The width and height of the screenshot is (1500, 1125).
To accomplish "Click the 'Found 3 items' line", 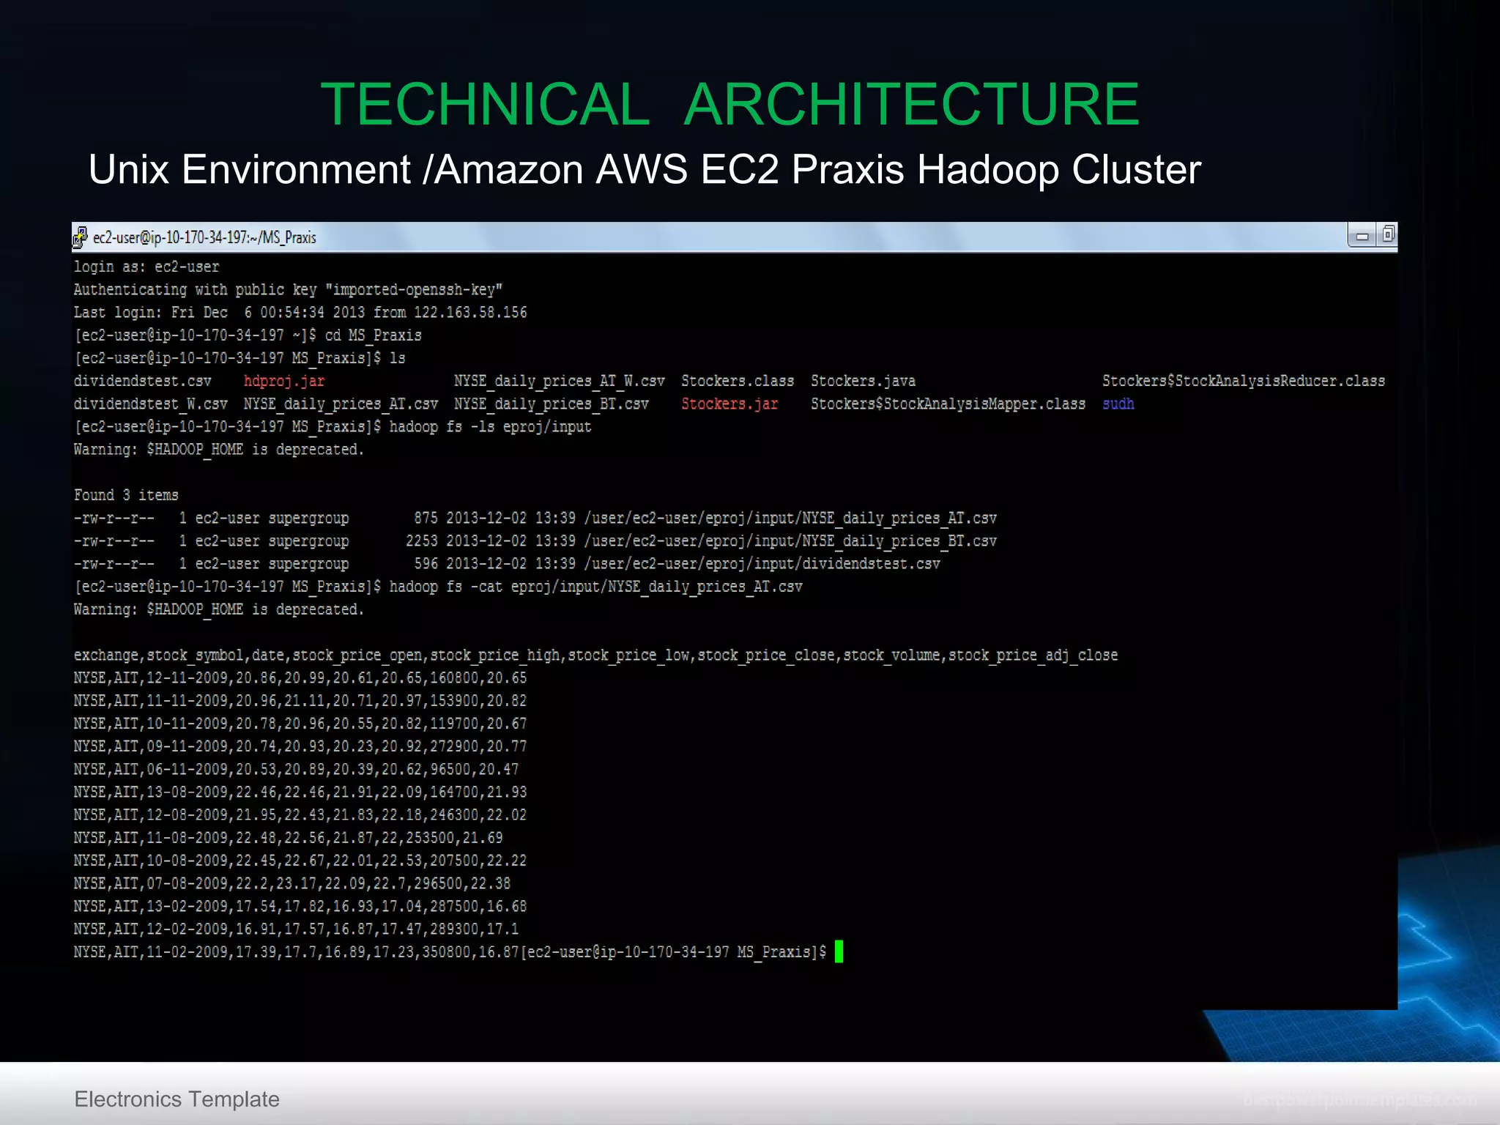I will pyautogui.click(x=126, y=495).
